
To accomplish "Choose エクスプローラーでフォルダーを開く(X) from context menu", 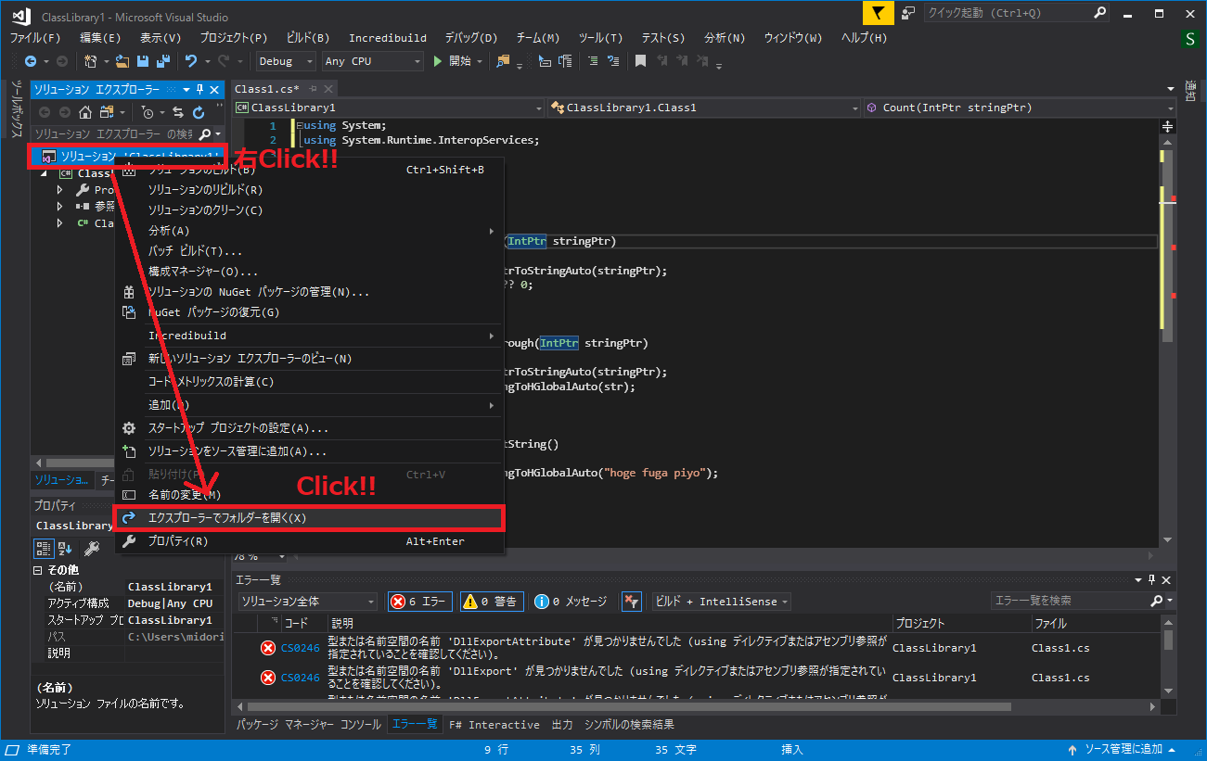I will pos(309,518).
